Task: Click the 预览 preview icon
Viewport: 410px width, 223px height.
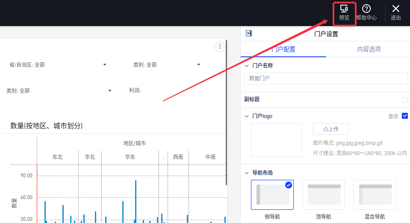Action: click(x=344, y=13)
